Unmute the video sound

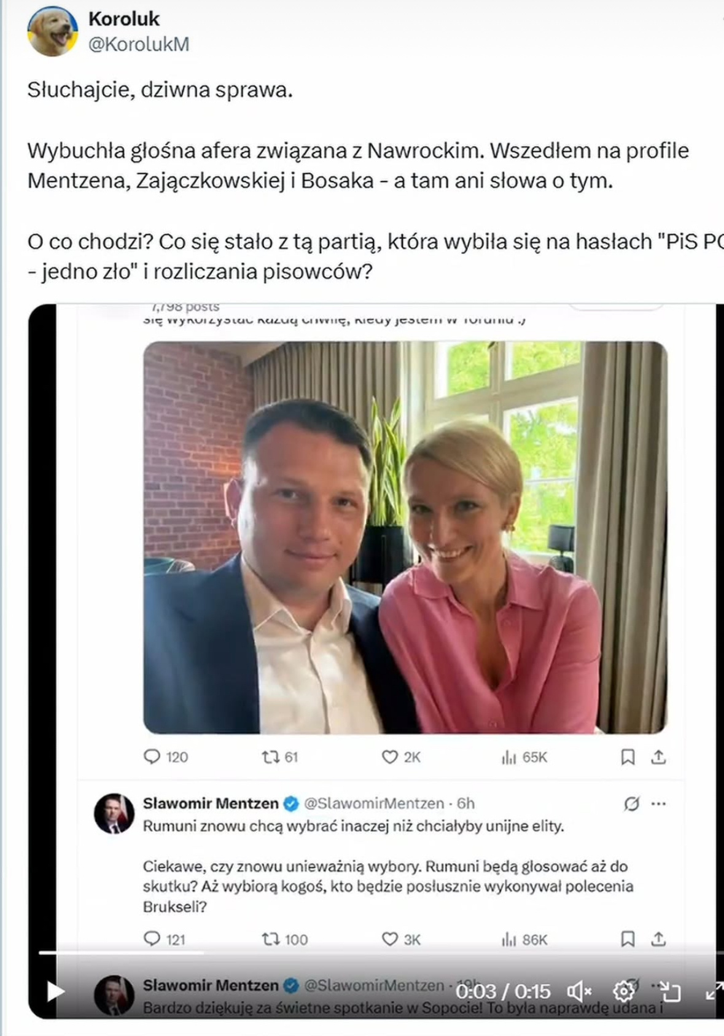(579, 991)
